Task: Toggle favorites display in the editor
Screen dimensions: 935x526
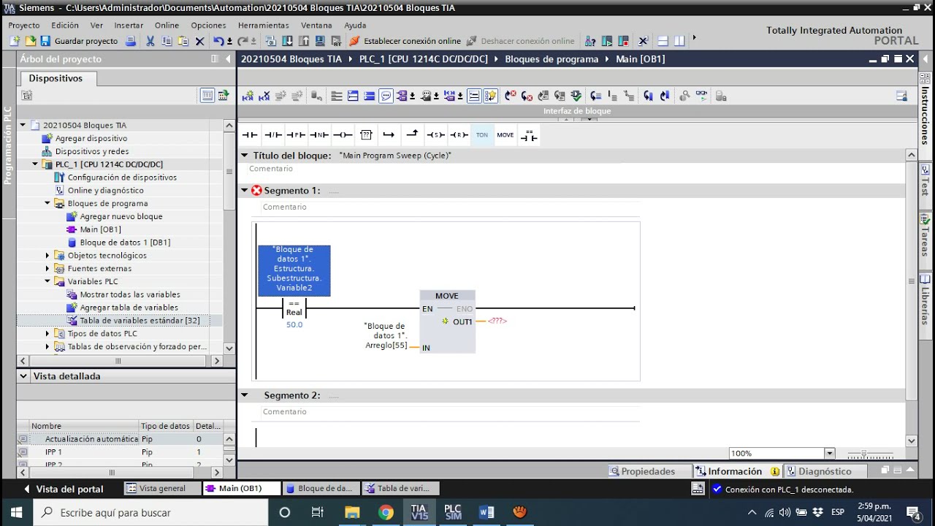Action: (491, 96)
